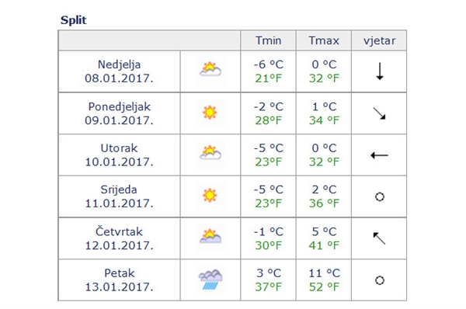Click the sun icon for Srijeda 11.01.2017
The image size is (466, 309).
click(x=210, y=196)
